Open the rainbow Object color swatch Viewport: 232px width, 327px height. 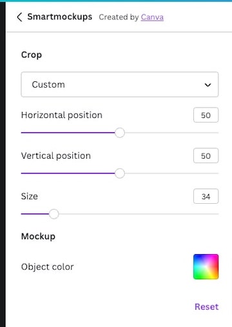[206, 266]
